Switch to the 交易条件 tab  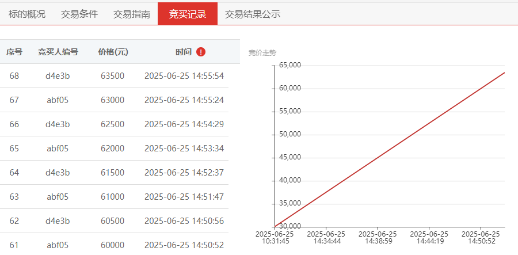[79, 14]
